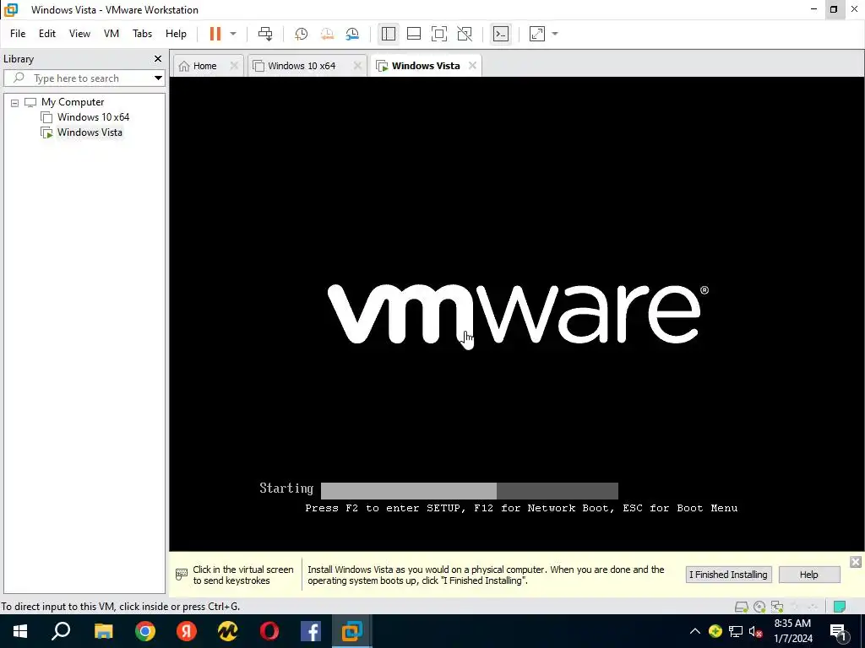Toggle the console view icon

pos(501,34)
